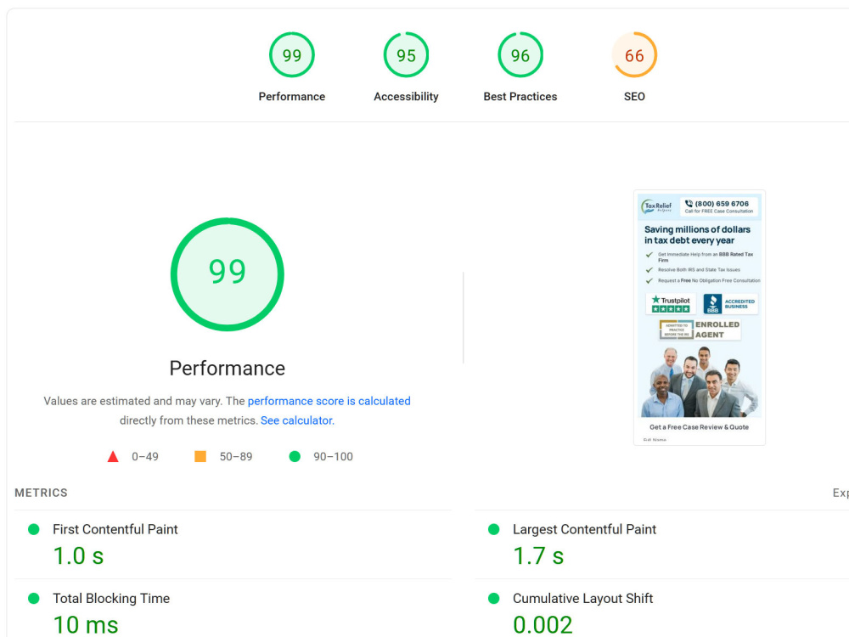The image size is (849, 637).
Task: Click the Accessibility category label
Action: coord(406,97)
